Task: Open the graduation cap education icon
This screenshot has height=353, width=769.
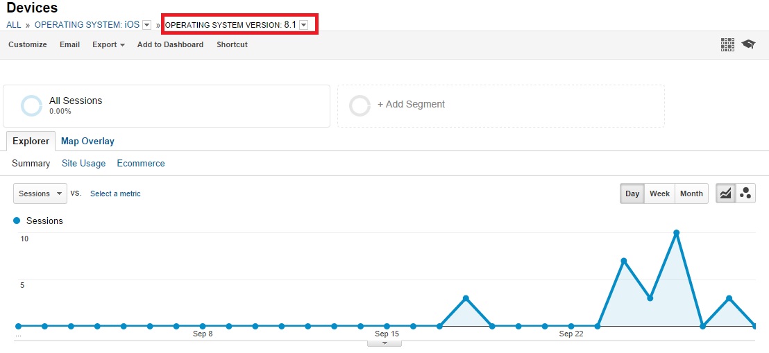Action: coord(748,44)
